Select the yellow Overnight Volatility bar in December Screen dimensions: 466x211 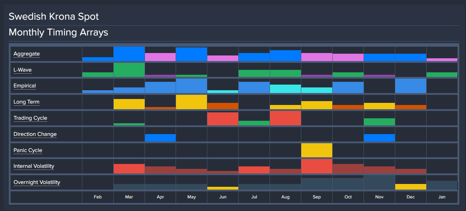point(411,187)
